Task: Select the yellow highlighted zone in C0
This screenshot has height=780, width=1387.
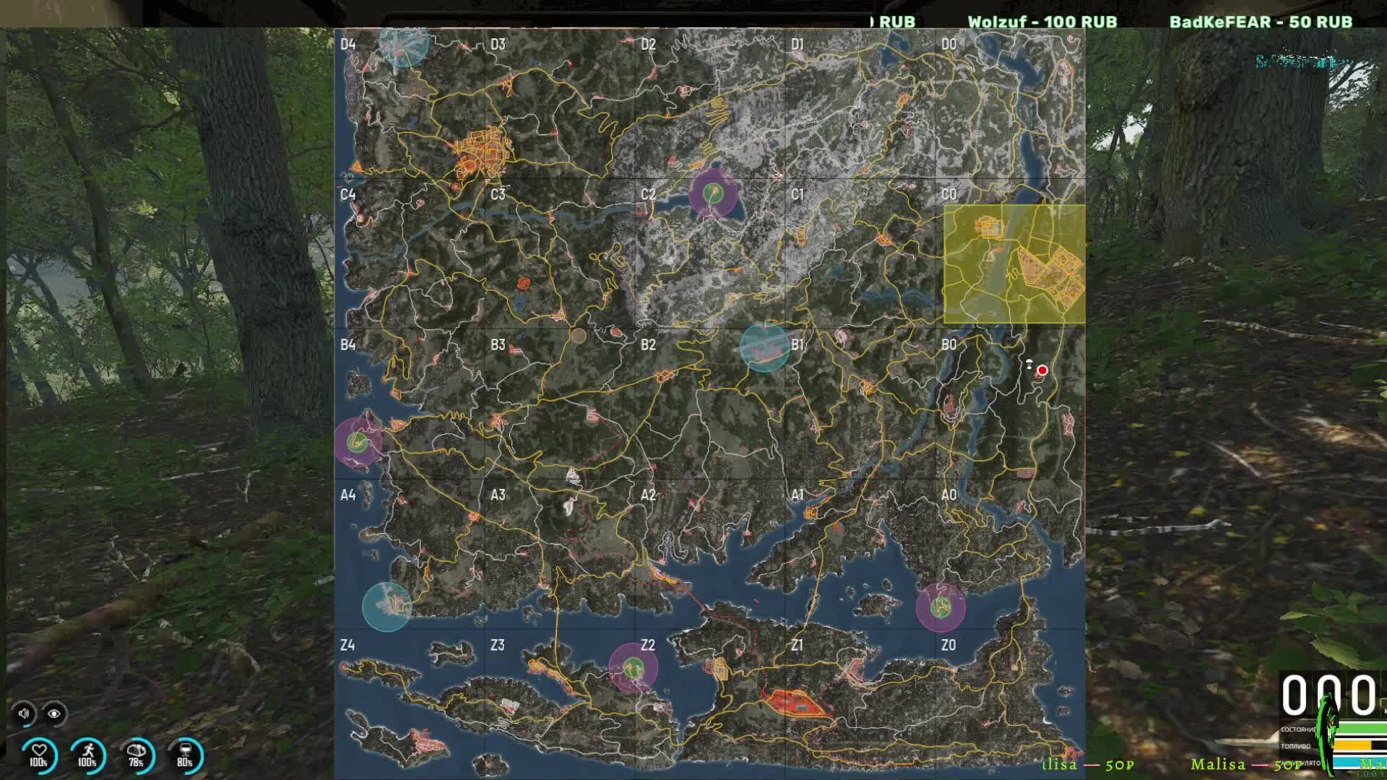Action: tap(1014, 264)
